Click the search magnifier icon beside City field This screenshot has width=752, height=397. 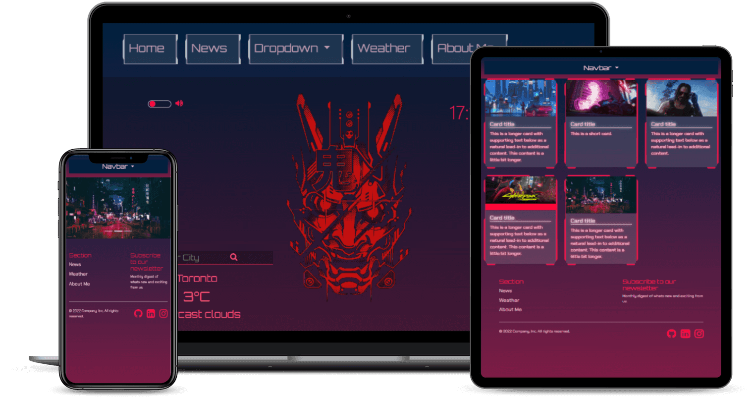coord(234,257)
